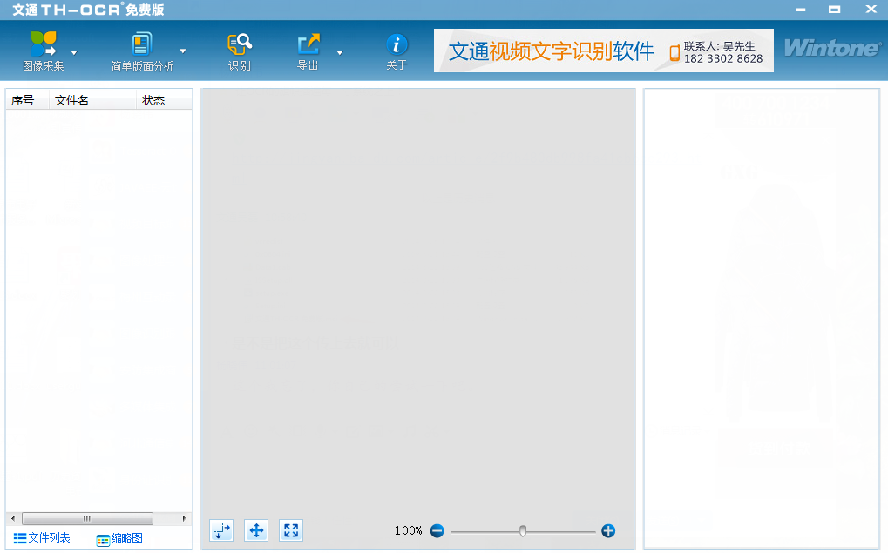
Task: Click the zoom out minus button
Action: click(437, 530)
